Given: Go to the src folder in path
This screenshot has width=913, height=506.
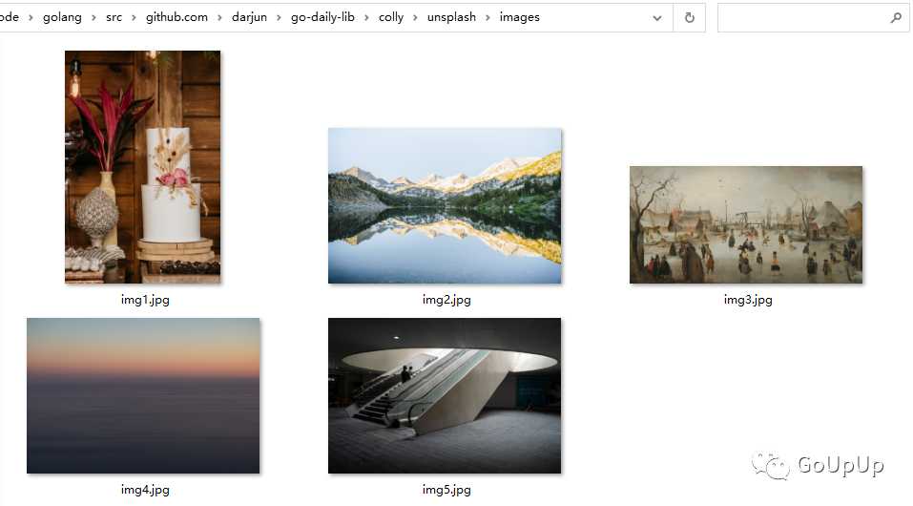Looking at the screenshot, I should point(114,17).
